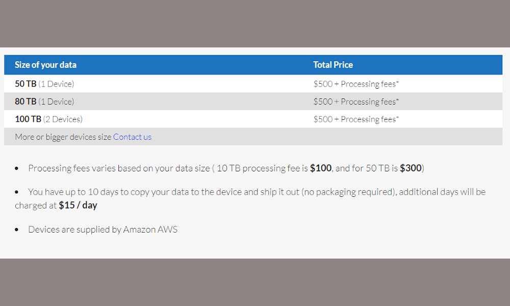Click the bullet before You have up to
Viewport: 510px width, 306px height.
(17, 192)
